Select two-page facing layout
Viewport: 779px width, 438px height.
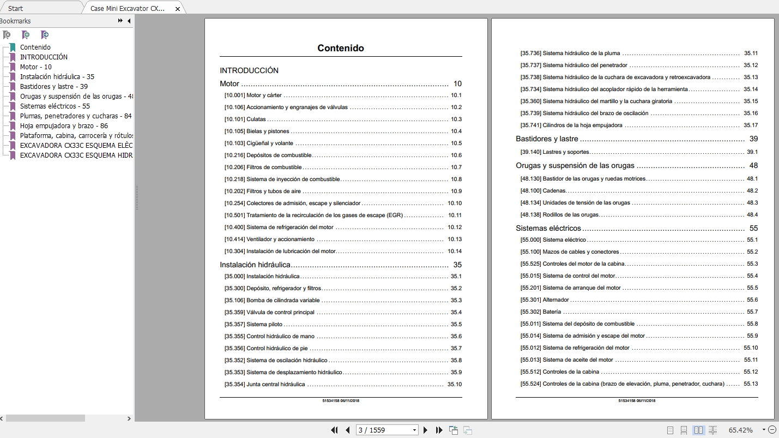(698, 430)
